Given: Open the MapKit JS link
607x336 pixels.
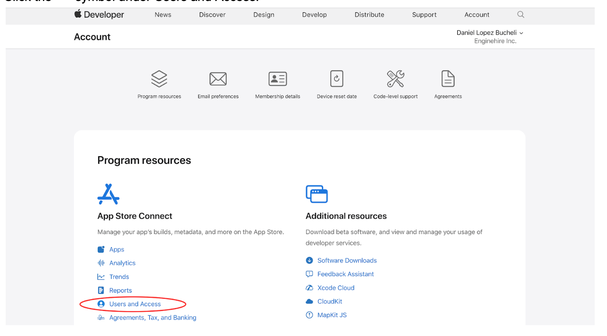Looking at the screenshot, I should pyautogui.click(x=332, y=315).
